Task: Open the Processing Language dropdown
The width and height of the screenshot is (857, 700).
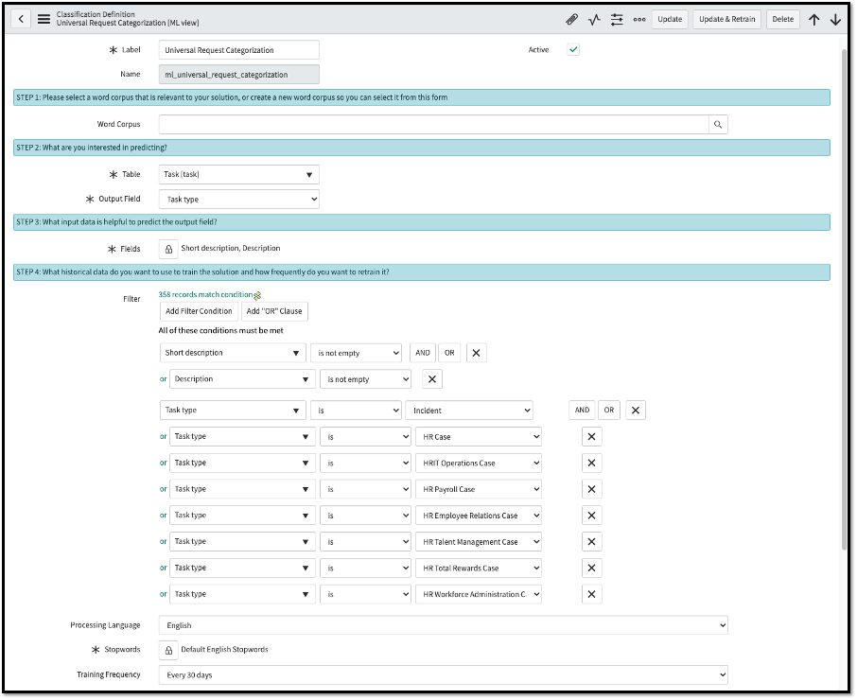Action: [442, 624]
